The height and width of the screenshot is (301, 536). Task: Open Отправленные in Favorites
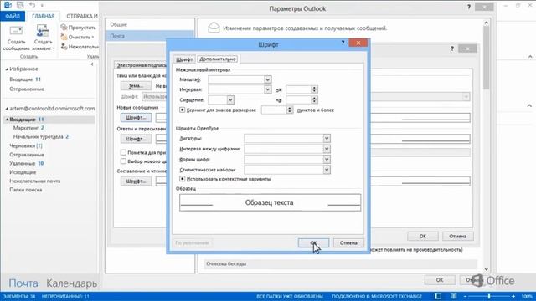point(27,89)
